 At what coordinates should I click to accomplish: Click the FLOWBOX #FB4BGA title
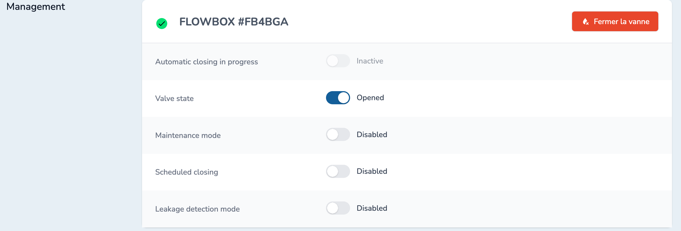click(x=234, y=22)
